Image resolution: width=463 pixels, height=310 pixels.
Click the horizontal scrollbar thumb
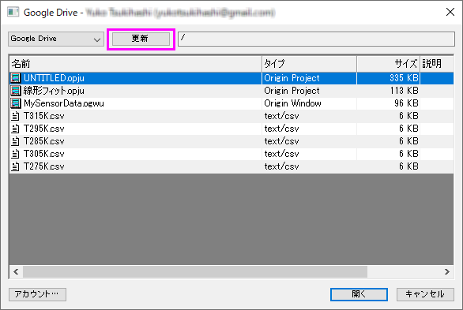click(195, 271)
